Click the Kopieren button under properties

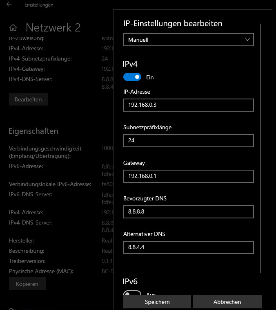(x=27, y=284)
